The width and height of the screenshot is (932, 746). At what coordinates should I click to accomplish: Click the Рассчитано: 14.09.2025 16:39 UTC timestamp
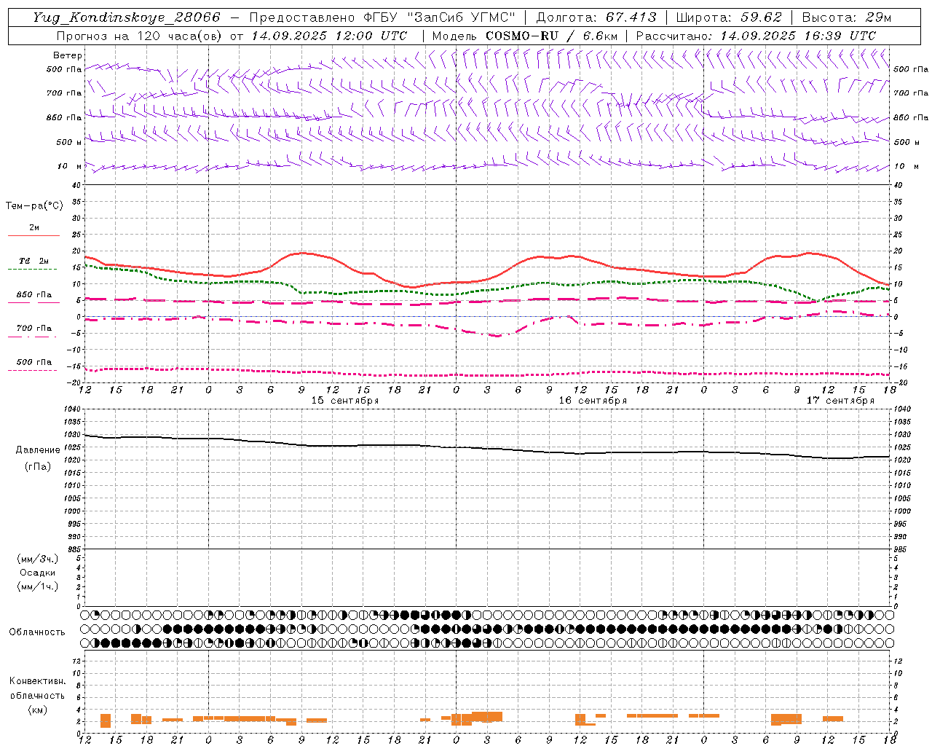click(756, 36)
